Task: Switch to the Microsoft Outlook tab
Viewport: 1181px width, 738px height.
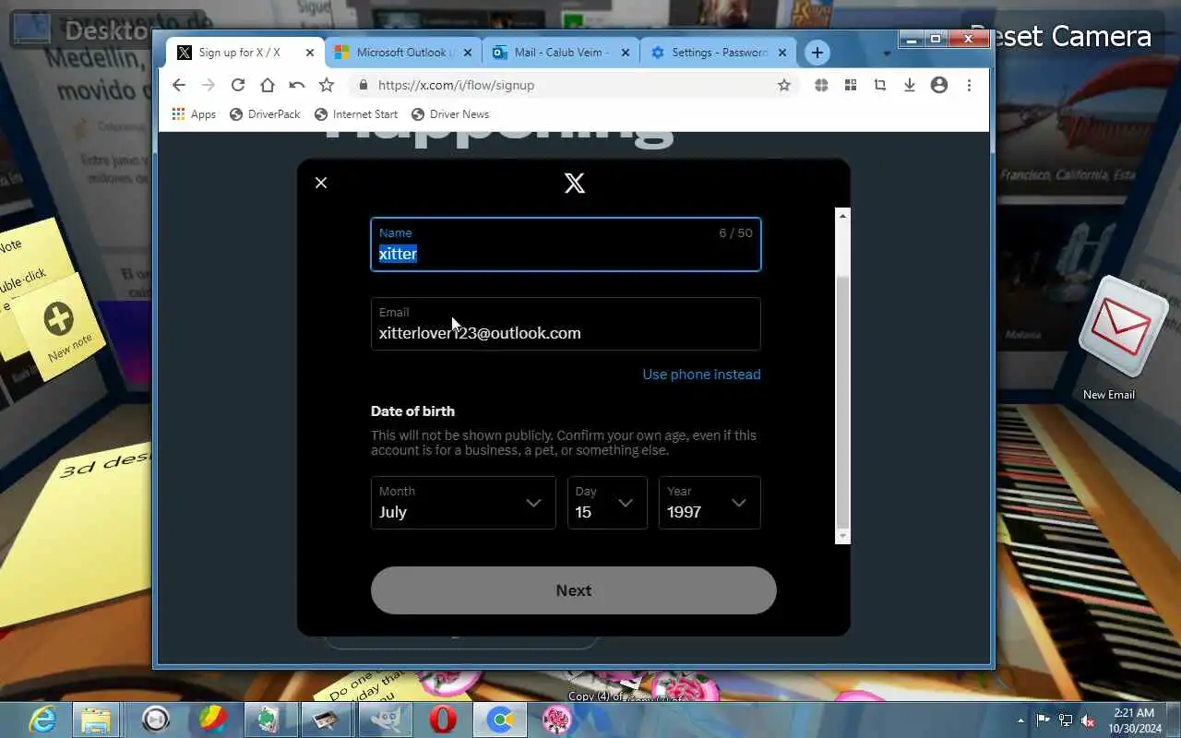Action: (404, 53)
